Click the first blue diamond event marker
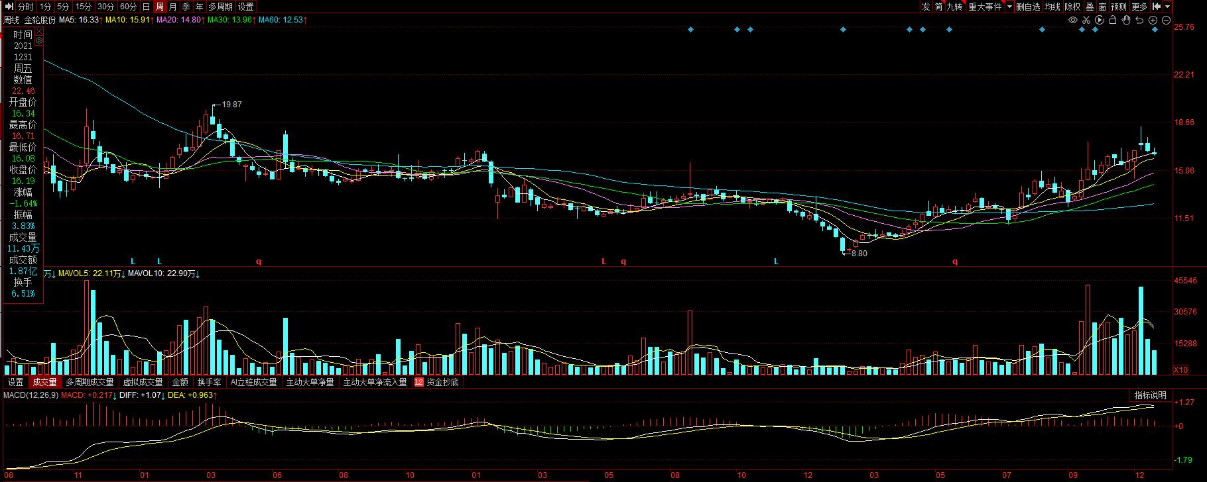The width and height of the screenshot is (1207, 482). (690, 30)
